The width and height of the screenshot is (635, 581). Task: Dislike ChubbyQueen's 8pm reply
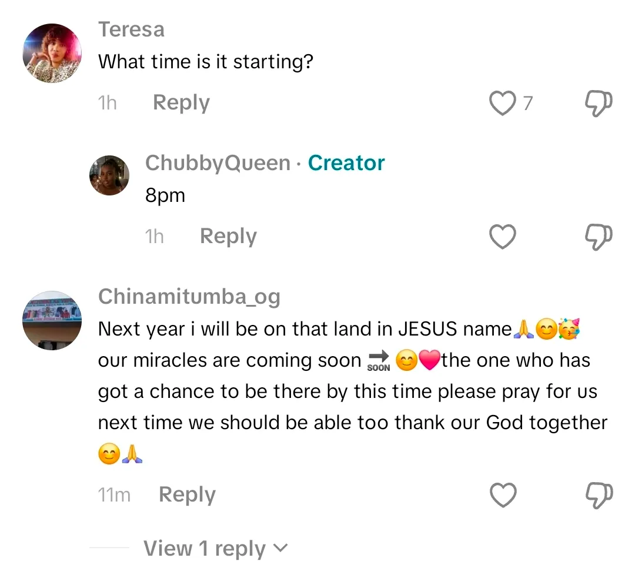(x=600, y=237)
